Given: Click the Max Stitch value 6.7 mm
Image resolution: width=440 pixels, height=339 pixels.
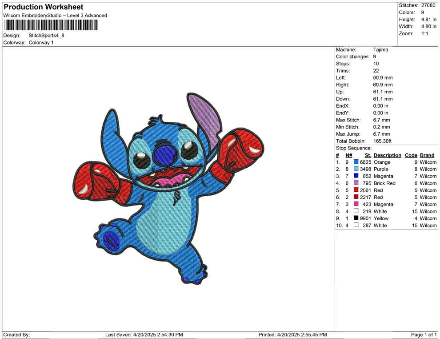Looking at the screenshot, I should pyautogui.click(x=381, y=120).
